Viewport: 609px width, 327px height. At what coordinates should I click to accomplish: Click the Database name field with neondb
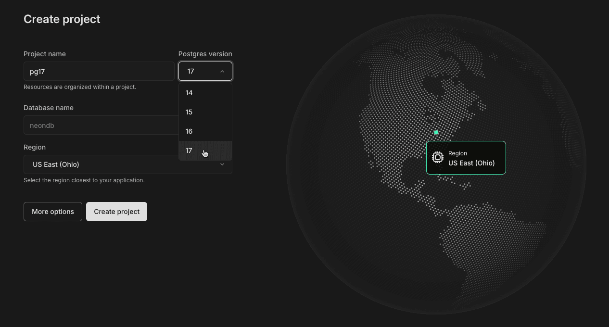pos(99,125)
